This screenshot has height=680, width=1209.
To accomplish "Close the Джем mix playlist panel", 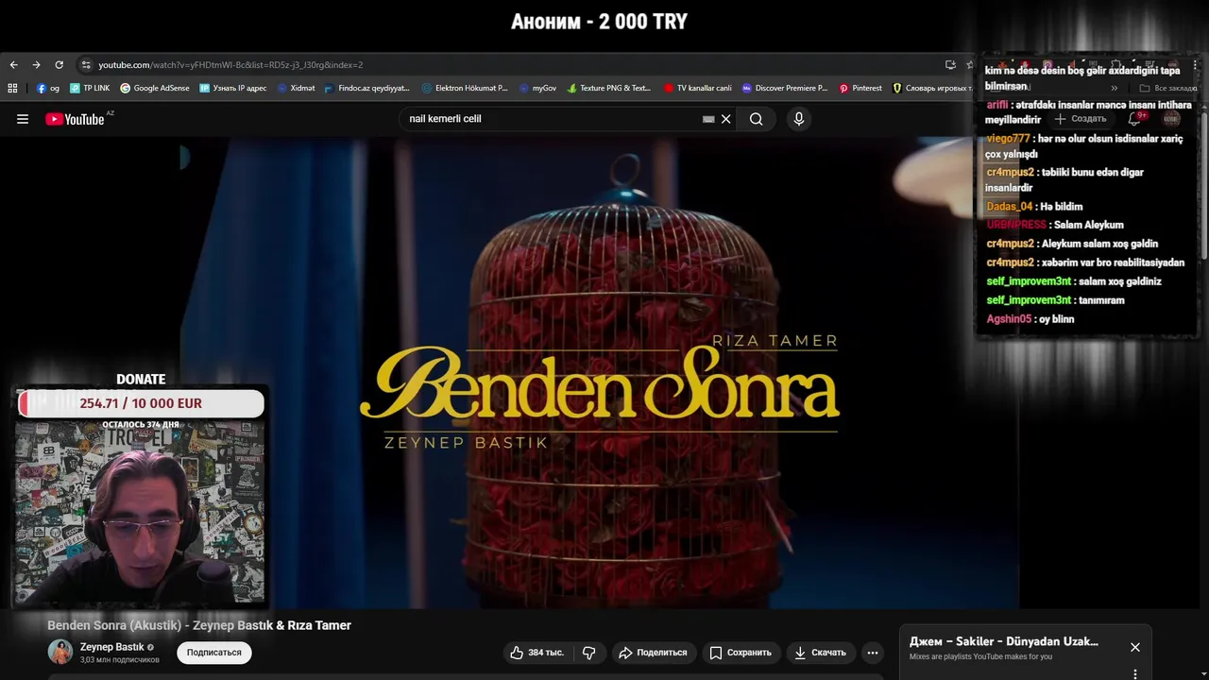I will pos(1135,647).
